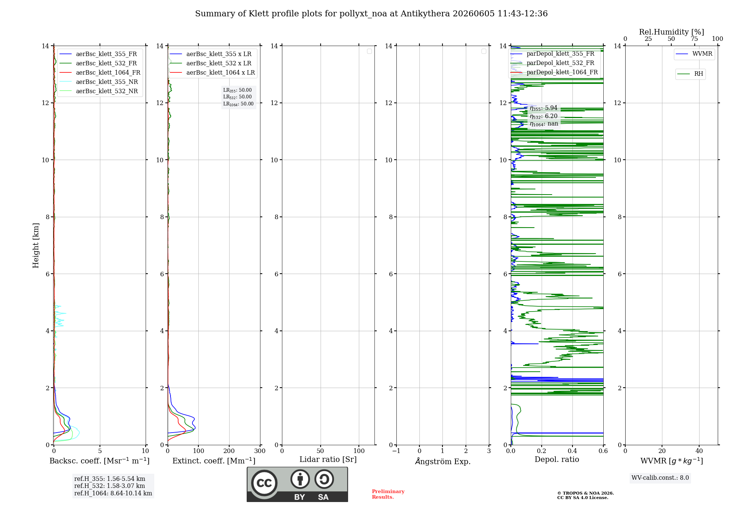
Task: Click the empty legend box in Ångström panel
Action: point(484,51)
